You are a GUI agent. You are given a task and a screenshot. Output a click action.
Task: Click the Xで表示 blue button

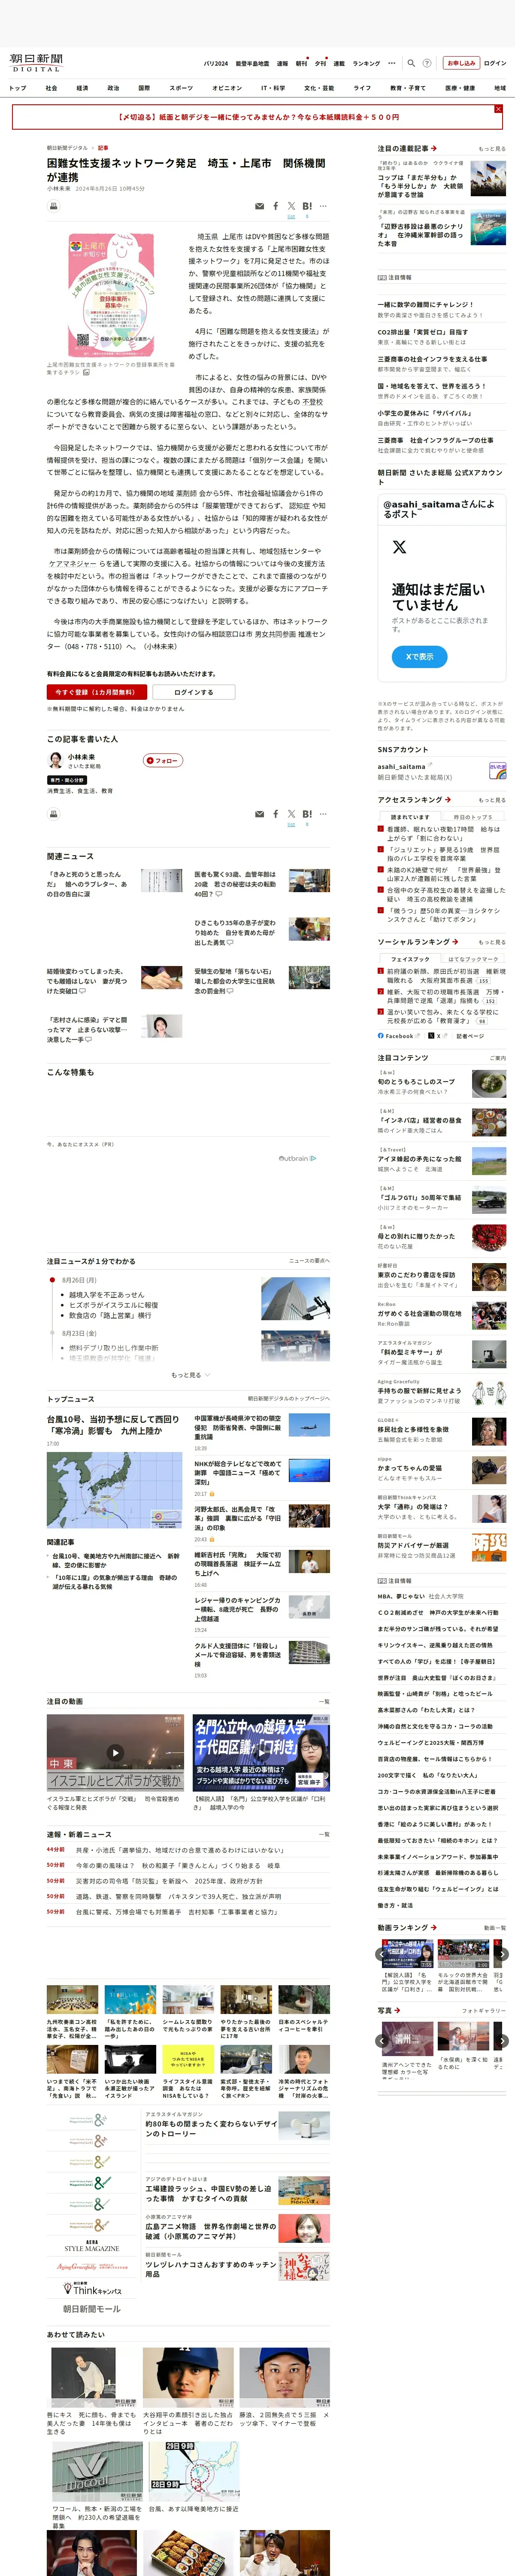(419, 657)
